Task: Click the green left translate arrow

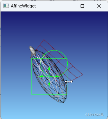Action: (41, 76)
